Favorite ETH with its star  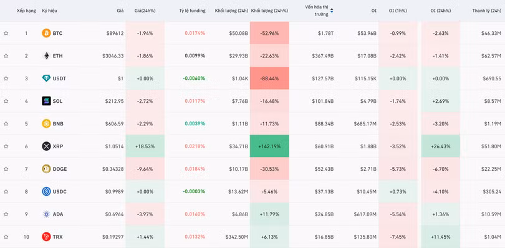pos(6,55)
